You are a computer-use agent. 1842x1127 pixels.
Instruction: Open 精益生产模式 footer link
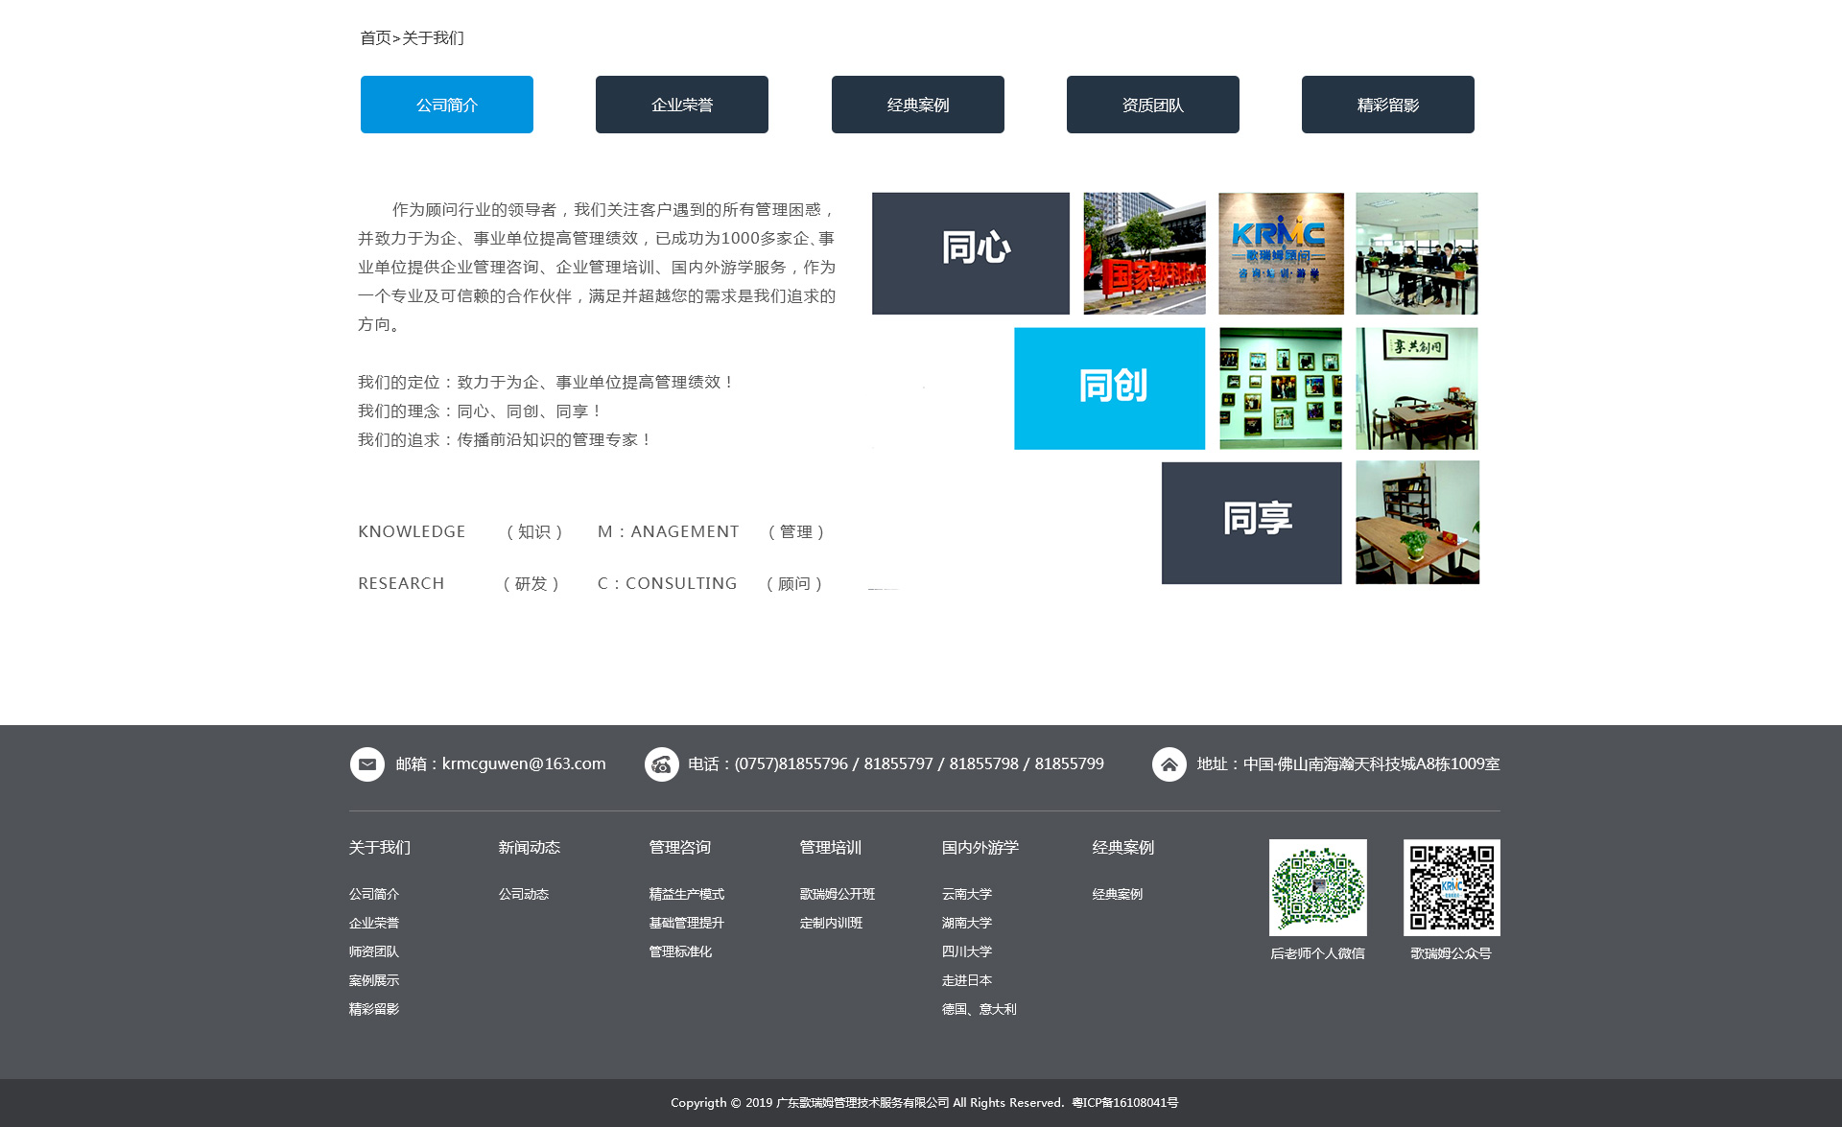[x=686, y=894]
